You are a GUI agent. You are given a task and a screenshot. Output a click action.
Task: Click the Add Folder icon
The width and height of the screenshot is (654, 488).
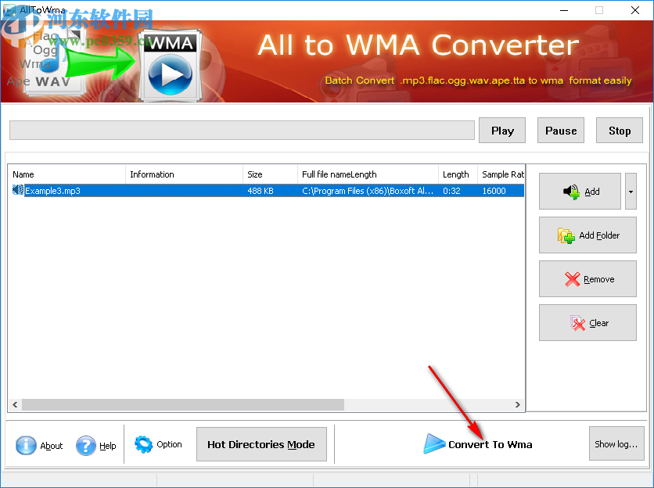tap(566, 235)
